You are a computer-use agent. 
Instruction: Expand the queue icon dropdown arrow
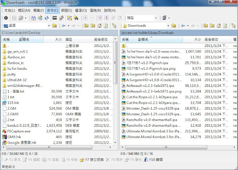click(x=26, y=18)
